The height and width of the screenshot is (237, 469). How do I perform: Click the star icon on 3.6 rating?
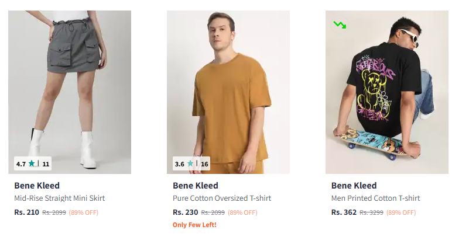(190, 164)
